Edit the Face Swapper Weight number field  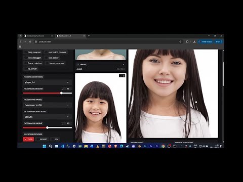[x=68, y=123]
